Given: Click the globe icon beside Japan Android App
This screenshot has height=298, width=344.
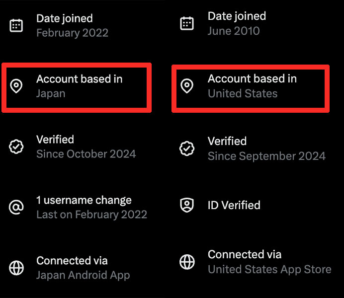Looking at the screenshot, I should point(16,268).
